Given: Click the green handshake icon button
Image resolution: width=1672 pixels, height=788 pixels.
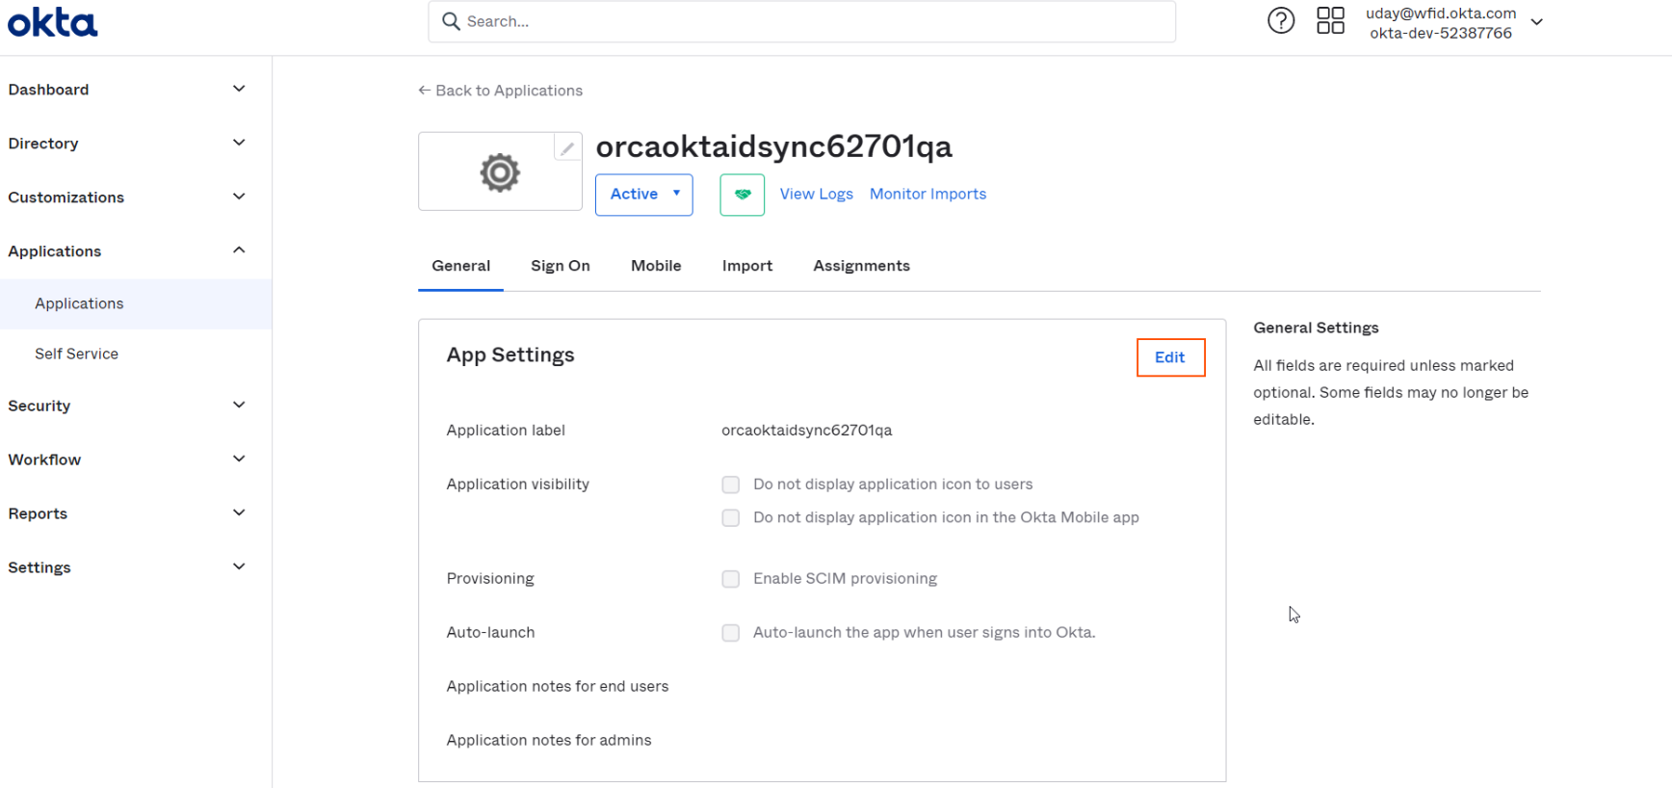Looking at the screenshot, I should pos(742,195).
